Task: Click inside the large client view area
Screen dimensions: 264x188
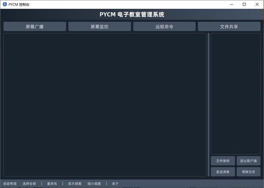Action: pos(105,105)
